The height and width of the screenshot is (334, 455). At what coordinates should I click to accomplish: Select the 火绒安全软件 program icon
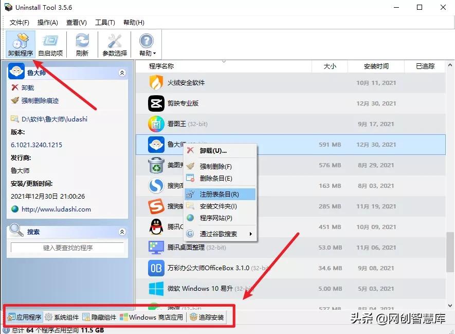[156, 82]
